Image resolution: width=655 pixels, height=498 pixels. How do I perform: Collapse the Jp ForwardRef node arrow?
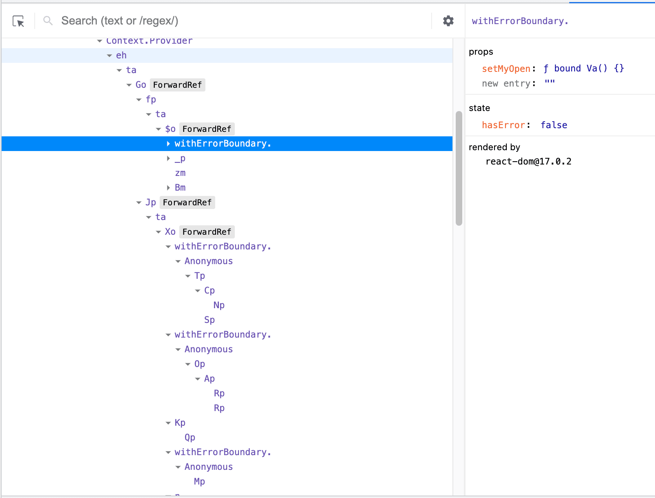coord(139,202)
